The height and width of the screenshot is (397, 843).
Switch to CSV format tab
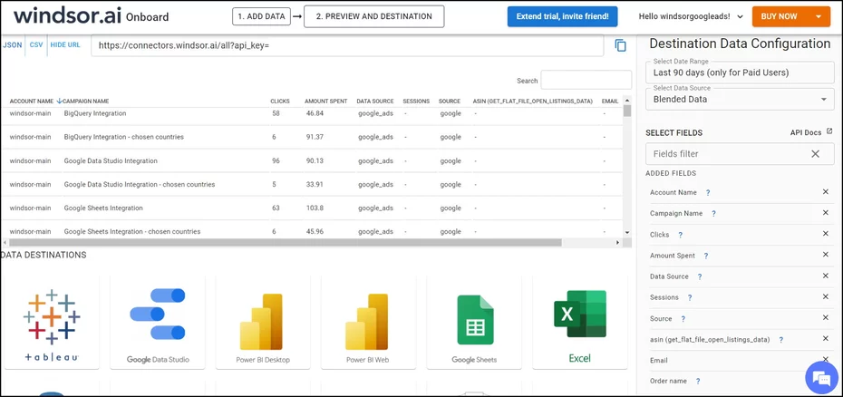(x=36, y=45)
